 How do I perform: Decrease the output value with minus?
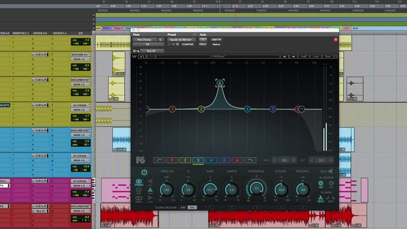coord(312,160)
